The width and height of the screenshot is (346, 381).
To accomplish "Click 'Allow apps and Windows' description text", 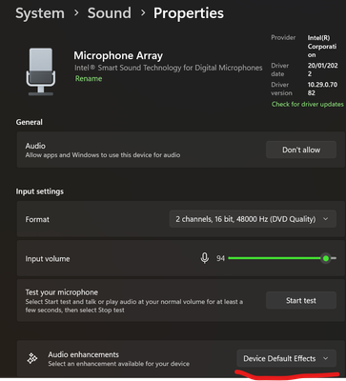I will coord(103,155).
